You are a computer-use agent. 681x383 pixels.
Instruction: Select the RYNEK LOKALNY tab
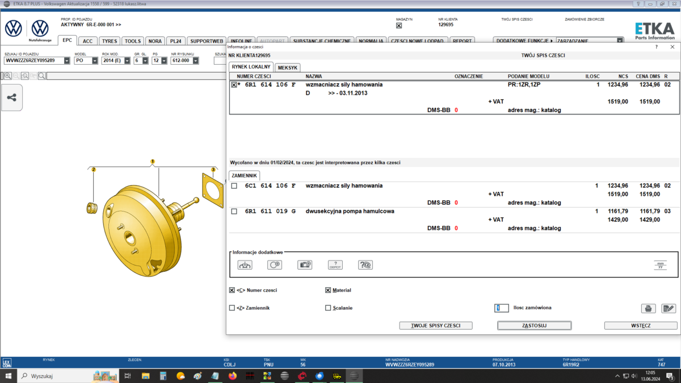[x=251, y=67]
